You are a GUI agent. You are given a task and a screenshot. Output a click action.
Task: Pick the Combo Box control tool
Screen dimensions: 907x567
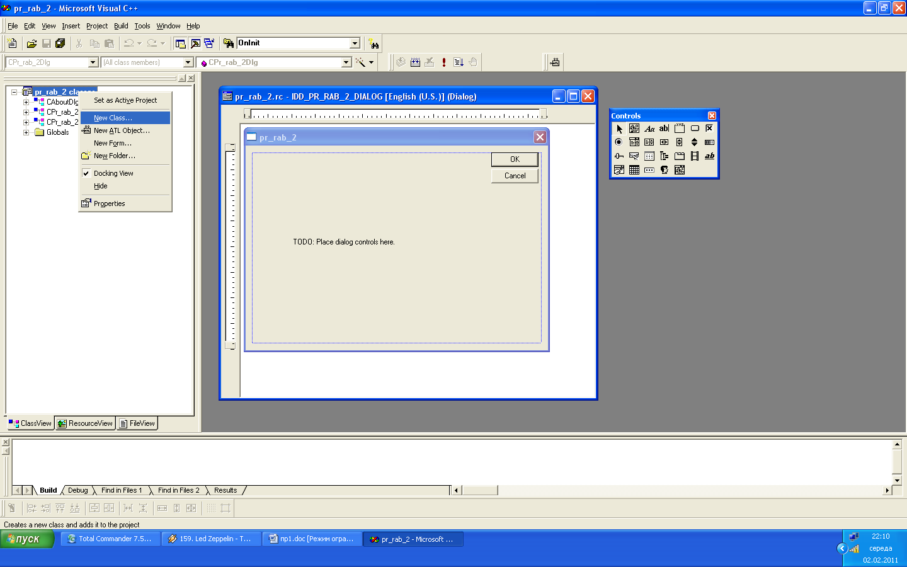point(634,142)
